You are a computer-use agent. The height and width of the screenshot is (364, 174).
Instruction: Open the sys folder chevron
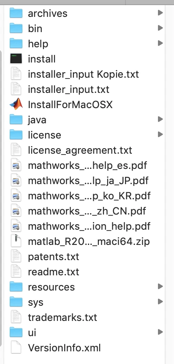160,302
